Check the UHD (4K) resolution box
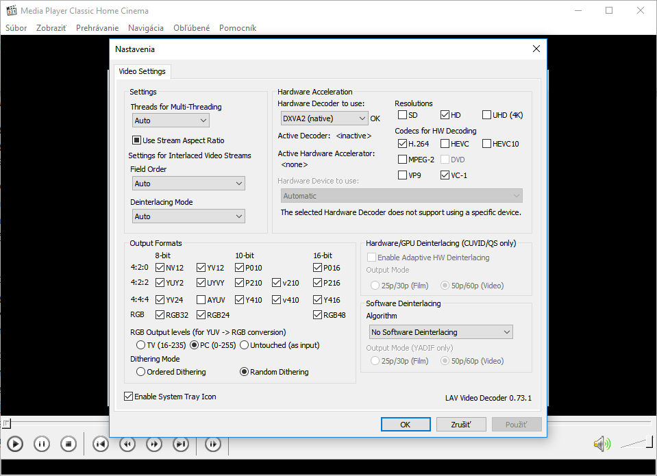The width and height of the screenshot is (657, 476). [487, 115]
